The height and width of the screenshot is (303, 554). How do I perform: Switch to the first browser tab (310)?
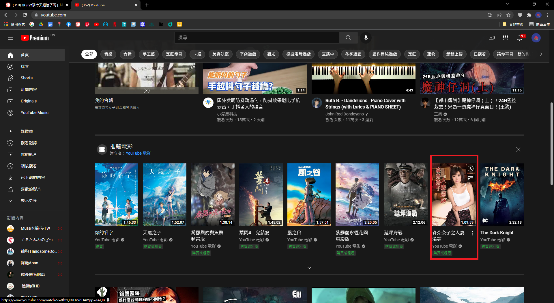click(x=37, y=5)
